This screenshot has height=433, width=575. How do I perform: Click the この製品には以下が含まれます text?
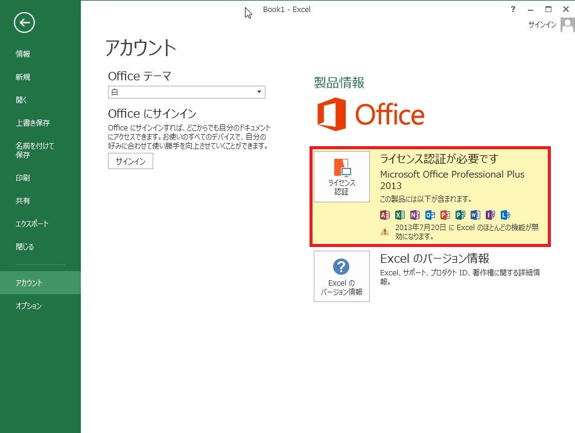(x=426, y=199)
